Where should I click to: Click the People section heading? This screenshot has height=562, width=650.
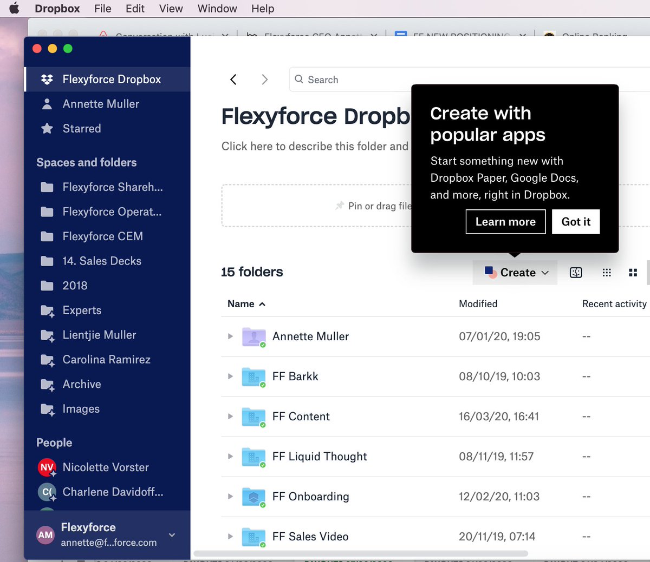54,442
